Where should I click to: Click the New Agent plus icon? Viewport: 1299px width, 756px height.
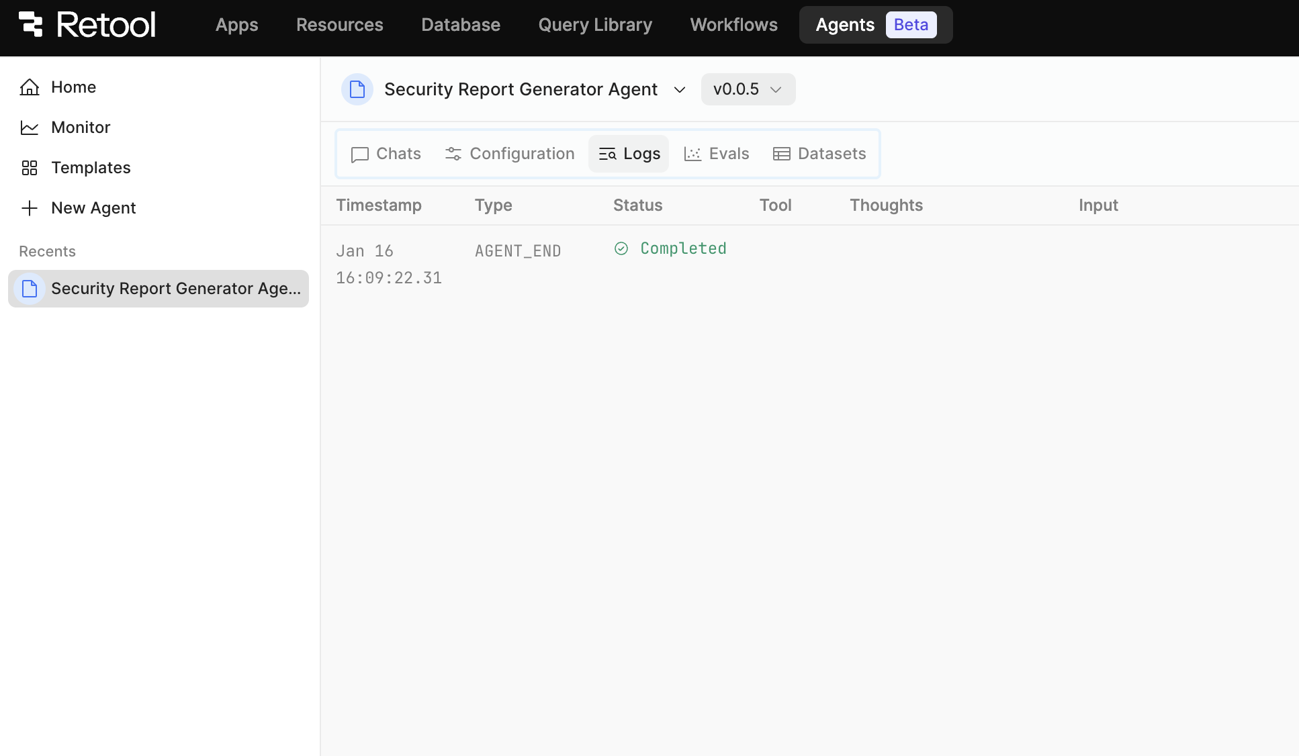pyautogui.click(x=30, y=208)
